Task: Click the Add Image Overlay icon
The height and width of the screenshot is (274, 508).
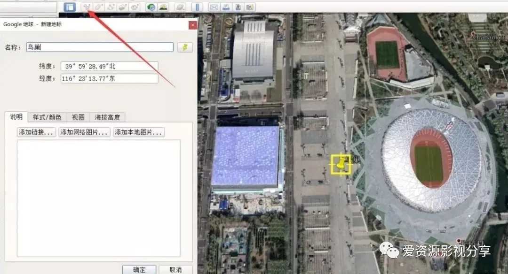Action: click(x=123, y=7)
